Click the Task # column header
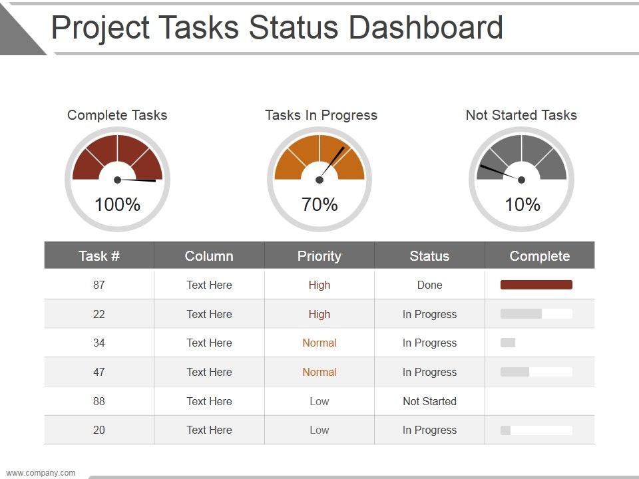 [x=99, y=256]
